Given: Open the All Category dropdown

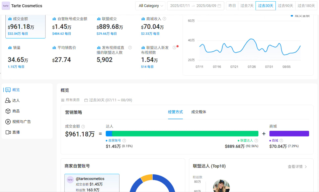Looking at the screenshot, I should click(150, 6).
